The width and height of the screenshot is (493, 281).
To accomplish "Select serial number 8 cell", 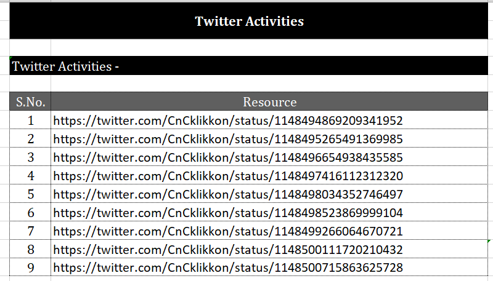I will point(30,249).
